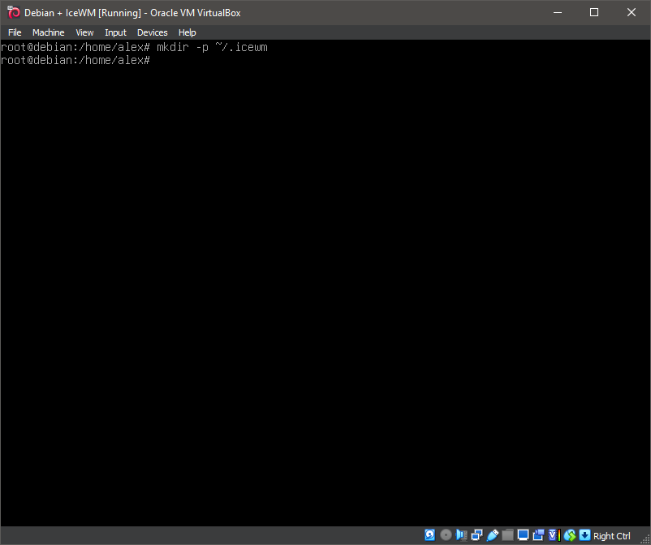Click the Right Ctrl host key indicator
Screen dimensions: 651x545
pyautogui.click(x=611, y=535)
